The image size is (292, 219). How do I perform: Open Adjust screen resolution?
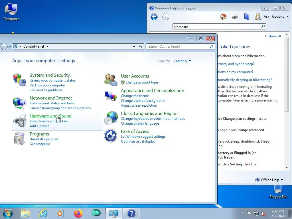(x=139, y=106)
